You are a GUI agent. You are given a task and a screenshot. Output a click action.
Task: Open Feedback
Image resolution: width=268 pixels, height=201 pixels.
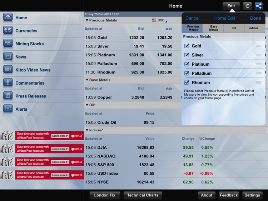[x=229, y=195]
